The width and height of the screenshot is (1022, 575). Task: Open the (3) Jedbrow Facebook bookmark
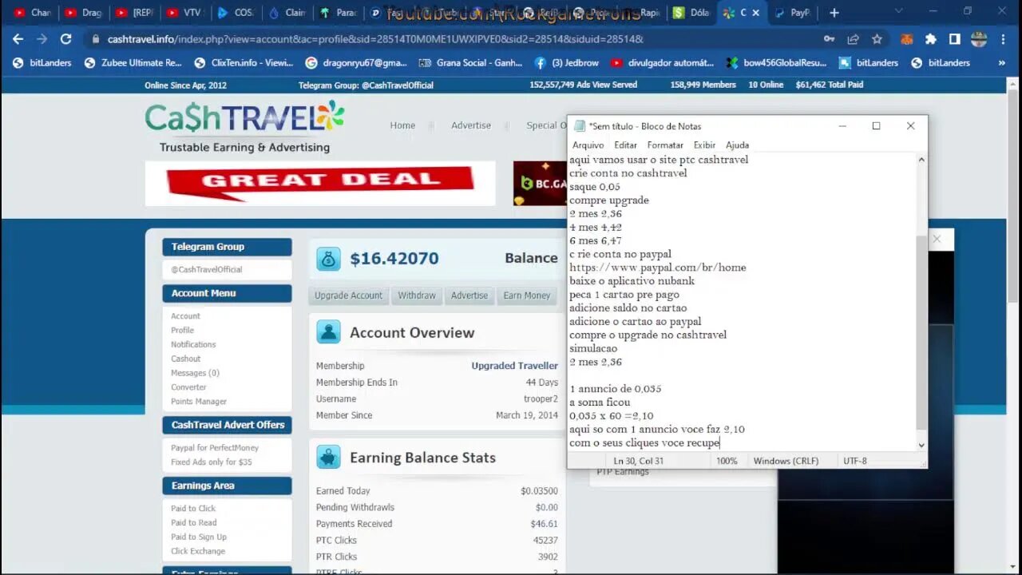point(566,62)
